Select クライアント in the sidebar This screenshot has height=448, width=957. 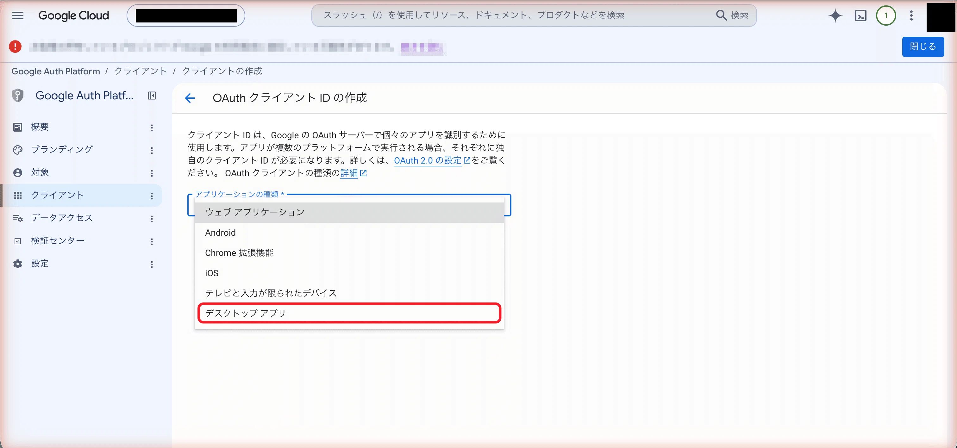click(81, 196)
